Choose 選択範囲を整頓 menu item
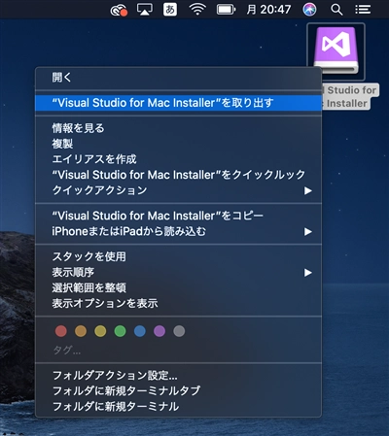Image resolution: width=389 pixels, height=436 pixels. tap(178, 287)
